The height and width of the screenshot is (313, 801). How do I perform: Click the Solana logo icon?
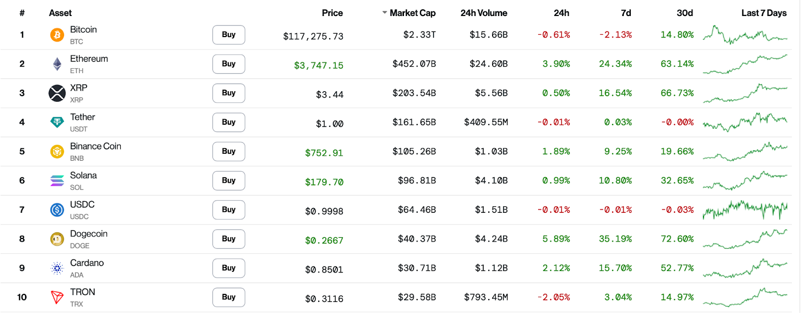click(57, 180)
